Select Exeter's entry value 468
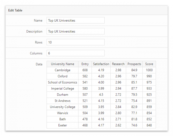The width and height of the screenshot is (173, 136). click(x=85, y=125)
